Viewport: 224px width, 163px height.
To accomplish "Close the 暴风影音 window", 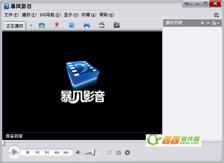I will pos(215,4).
